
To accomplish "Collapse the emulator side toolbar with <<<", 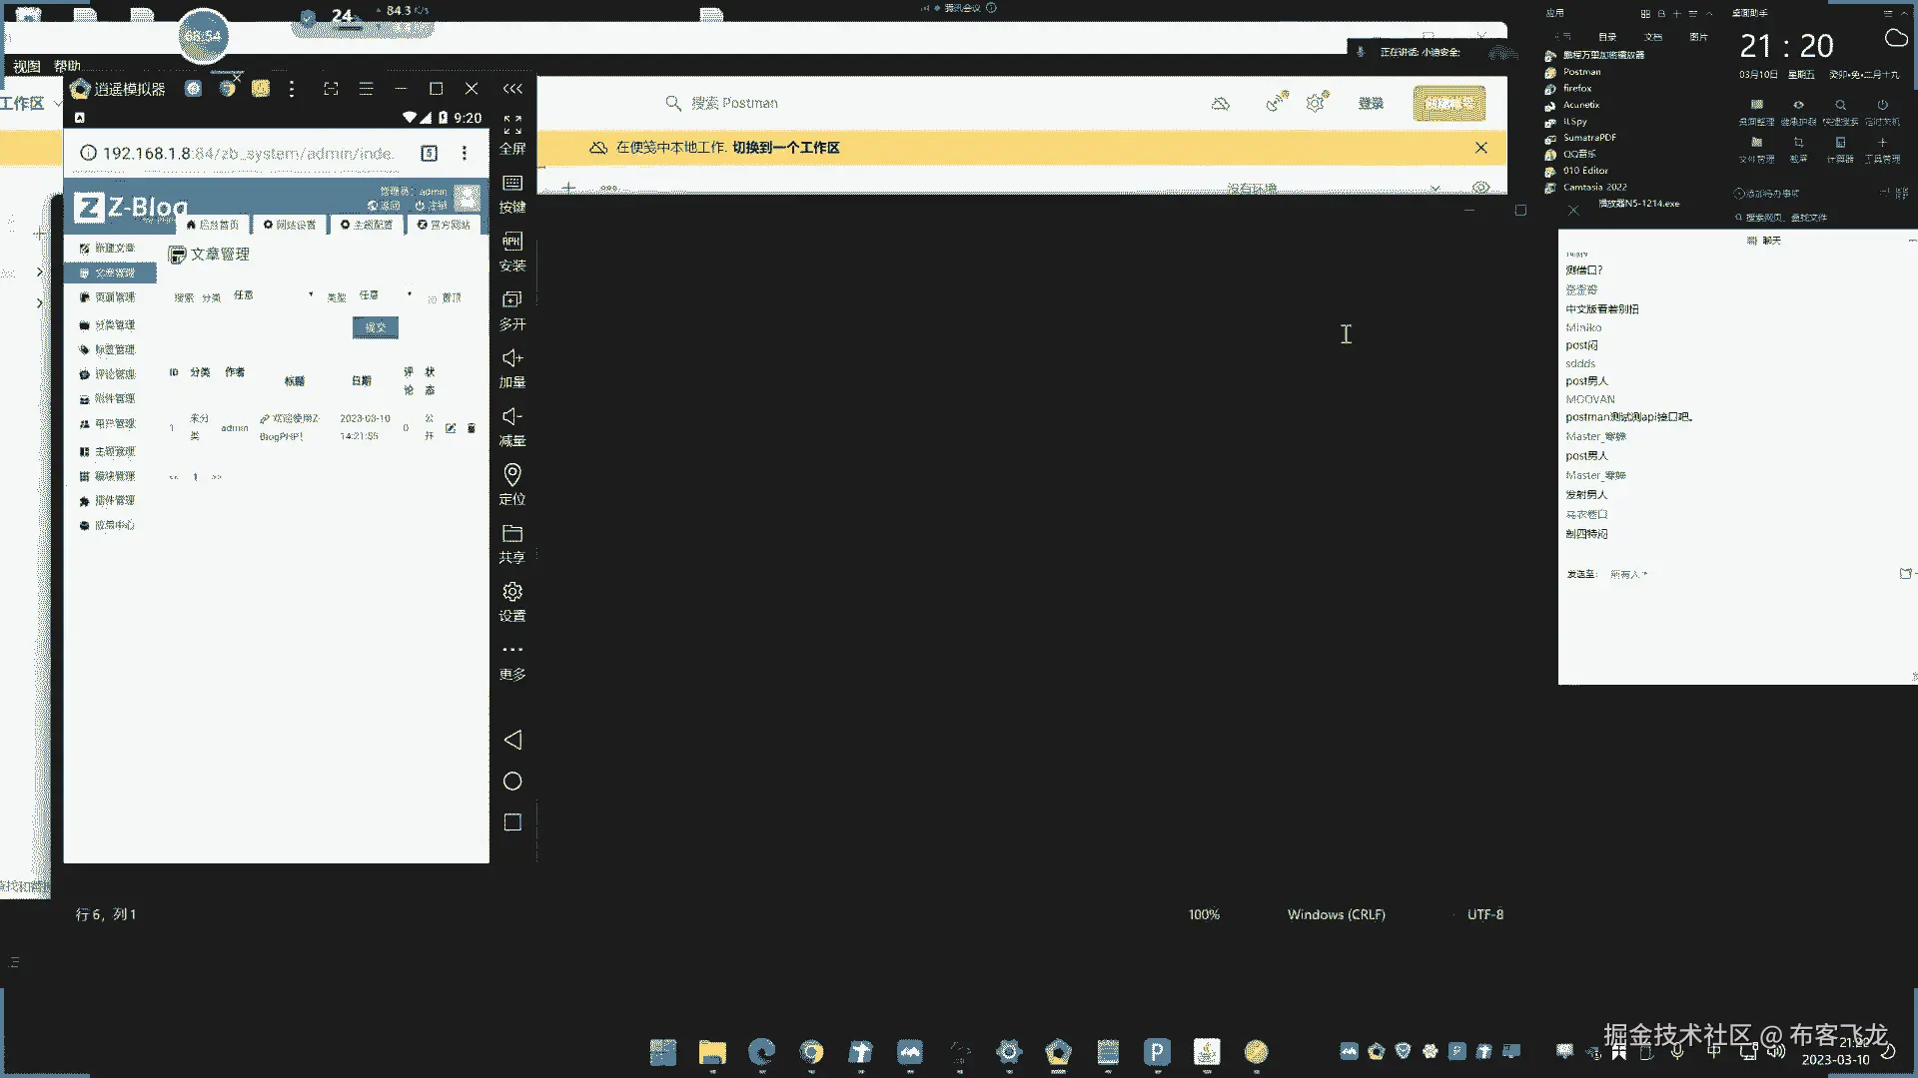I will pyautogui.click(x=512, y=89).
